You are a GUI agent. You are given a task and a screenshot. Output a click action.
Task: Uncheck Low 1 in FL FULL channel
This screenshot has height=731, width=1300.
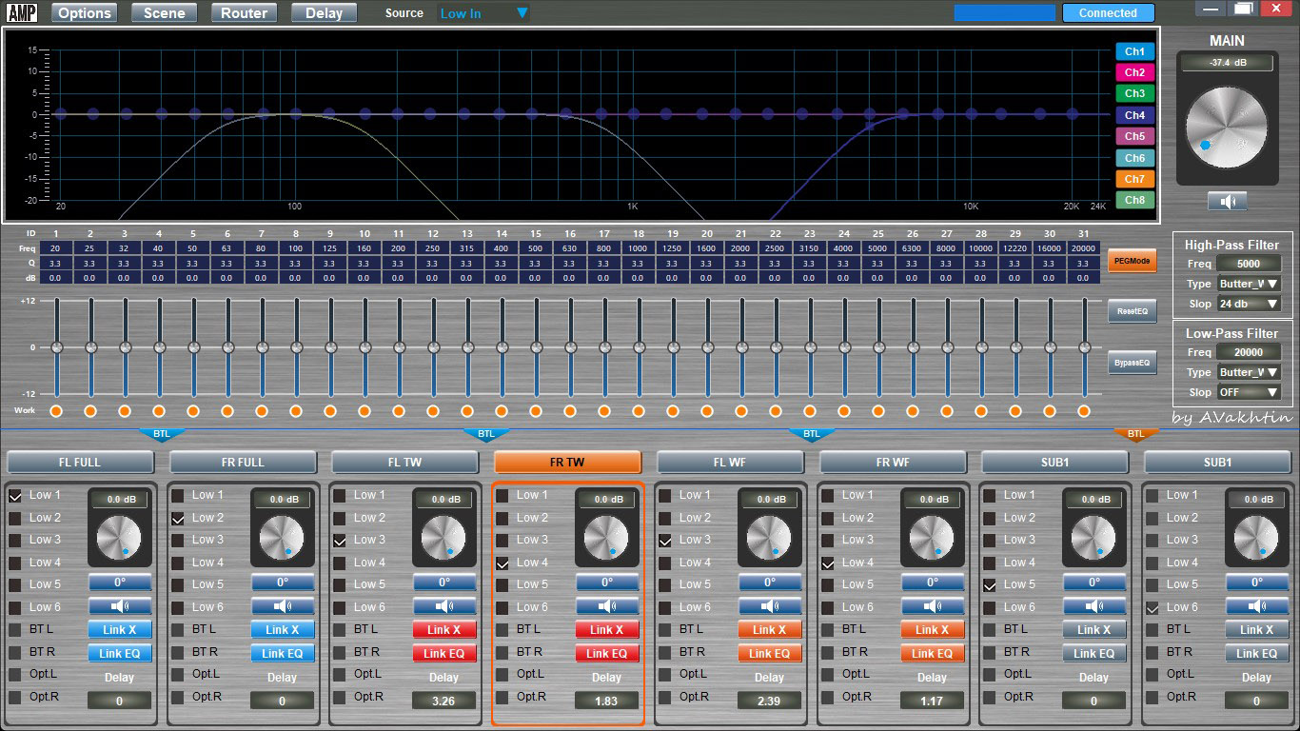pyautogui.click(x=15, y=496)
